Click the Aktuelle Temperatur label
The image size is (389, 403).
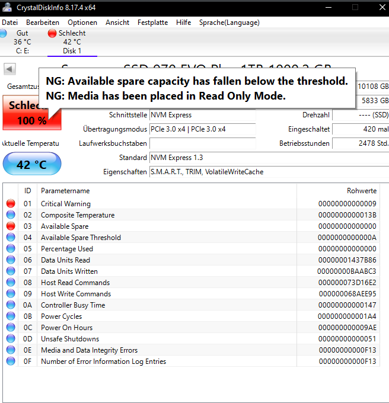tap(30, 143)
